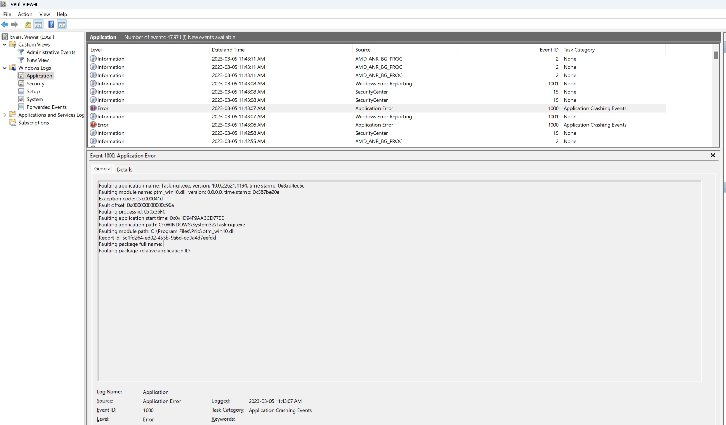Expand Applications and Services Logs node
The width and height of the screenshot is (726, 425).
(5, 115)
